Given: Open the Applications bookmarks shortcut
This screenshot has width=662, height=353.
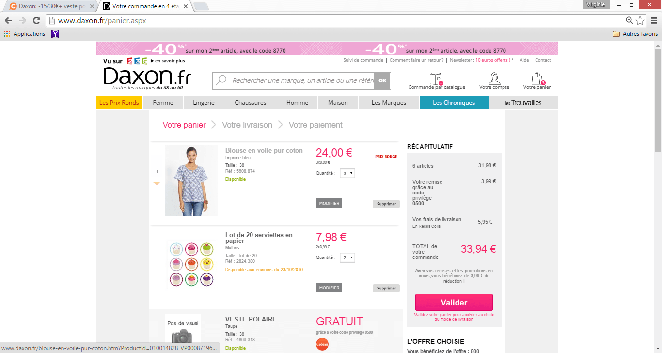Looking at the screenshot, I should [24, 34].
